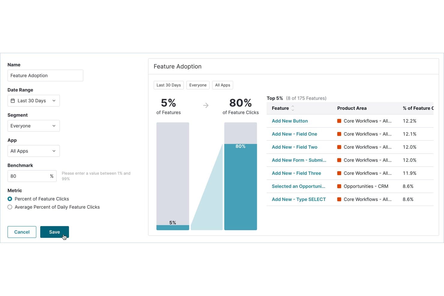444x296 pixels.
Task: Select Average Percent of Daily Feature Clicks
Action: pyautogui.click(x=10, y=207)
